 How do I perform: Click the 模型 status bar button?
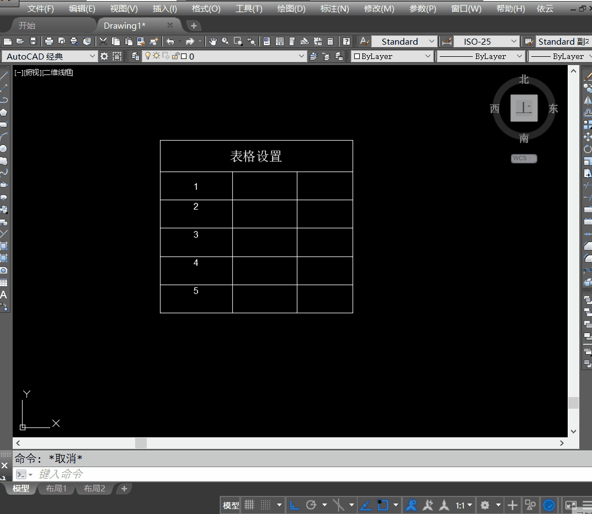pyautogui.click(x=231, y=505)
